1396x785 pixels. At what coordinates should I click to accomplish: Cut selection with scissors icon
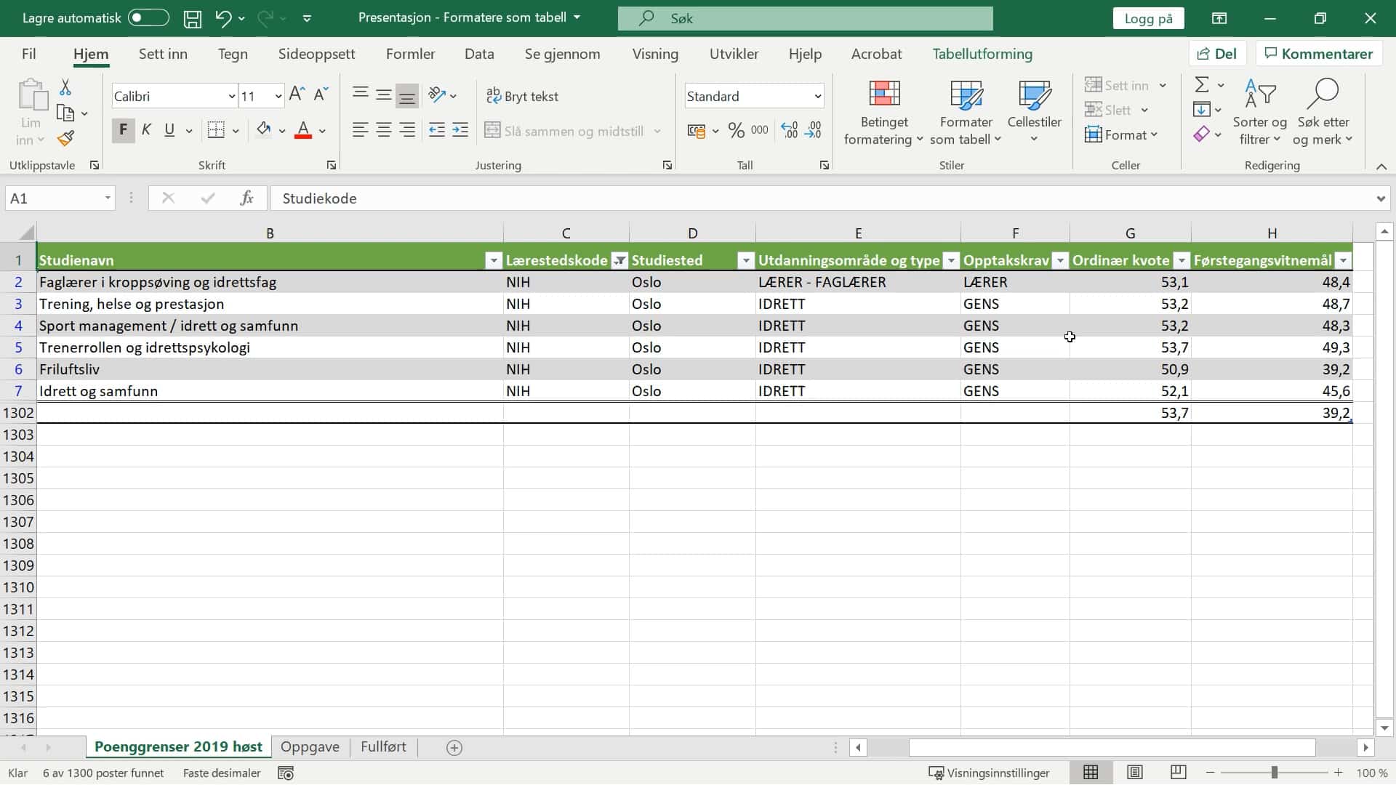65,87
